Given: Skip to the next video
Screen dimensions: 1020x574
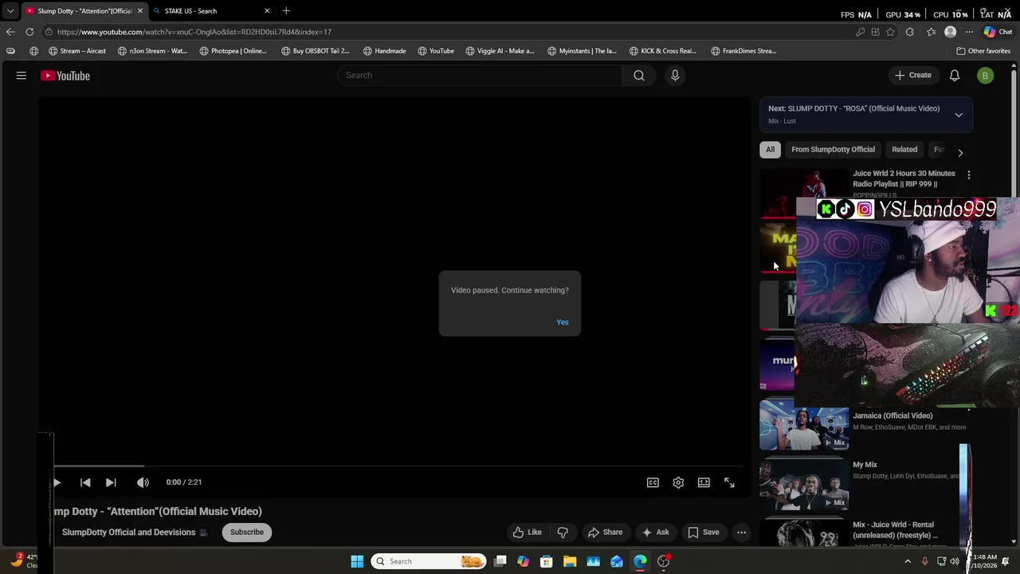Looking at the screenshot, I should click(x=111, y=482).
